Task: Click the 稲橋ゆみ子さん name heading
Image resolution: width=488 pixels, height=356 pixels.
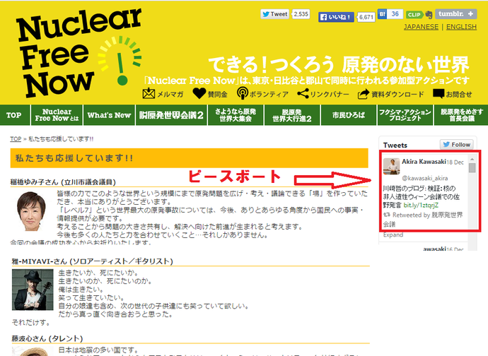Action: click(x=63, y=182)
